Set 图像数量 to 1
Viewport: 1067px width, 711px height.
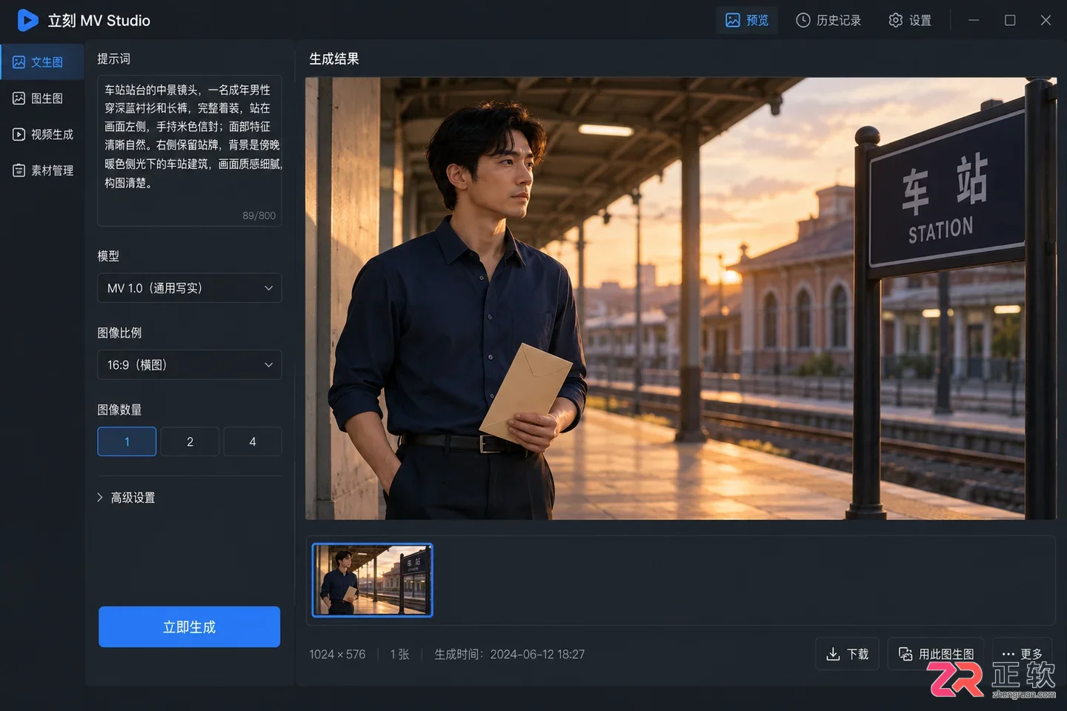tap(127, 441)
